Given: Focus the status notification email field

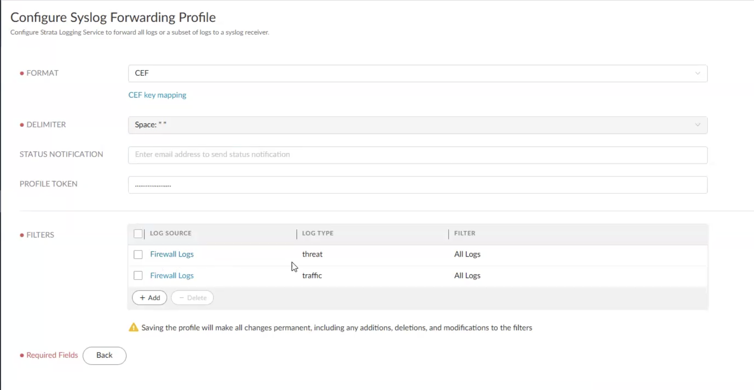Looking at the screenshot, I should (417, 155).
